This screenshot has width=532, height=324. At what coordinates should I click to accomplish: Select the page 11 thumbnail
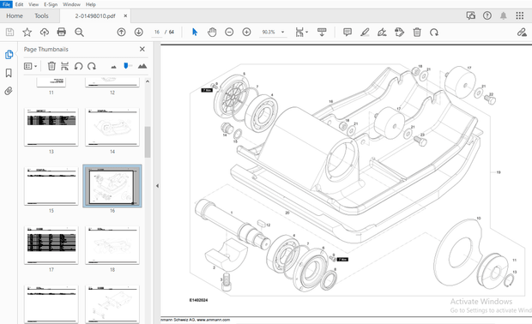click(51, 82)
